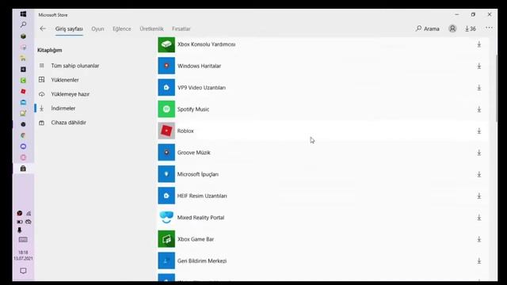Switch to the Üretkenlik tab
The width and height of the screenshot is (507, 285).
151,28
